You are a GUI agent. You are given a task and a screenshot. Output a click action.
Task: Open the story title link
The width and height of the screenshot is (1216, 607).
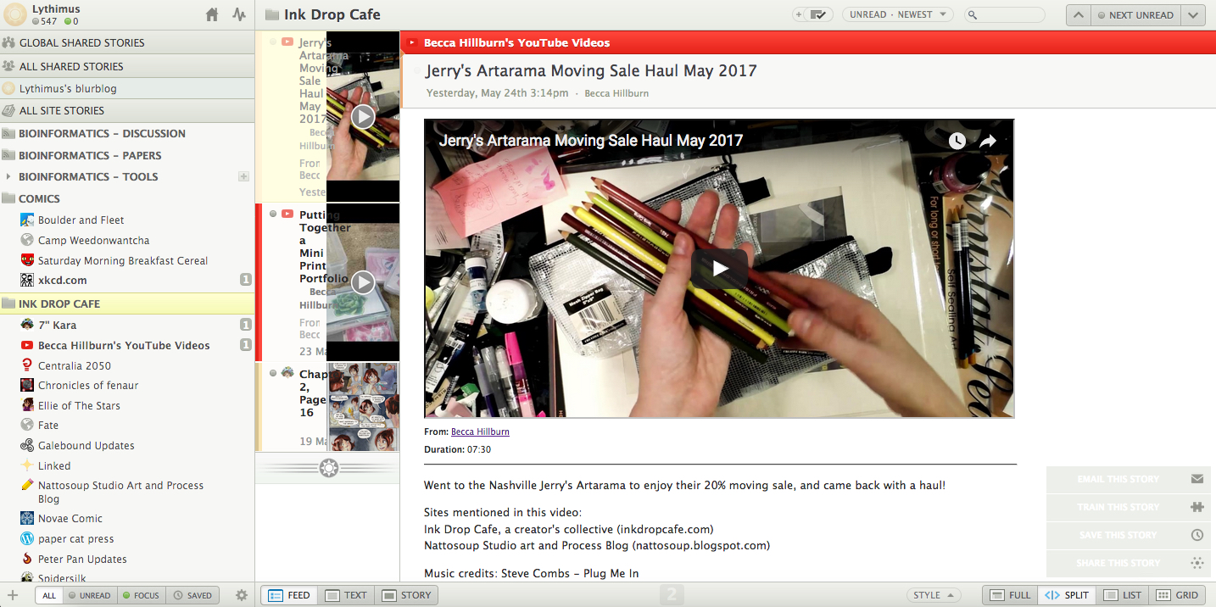pyautogui.click(x=591, y=71)
